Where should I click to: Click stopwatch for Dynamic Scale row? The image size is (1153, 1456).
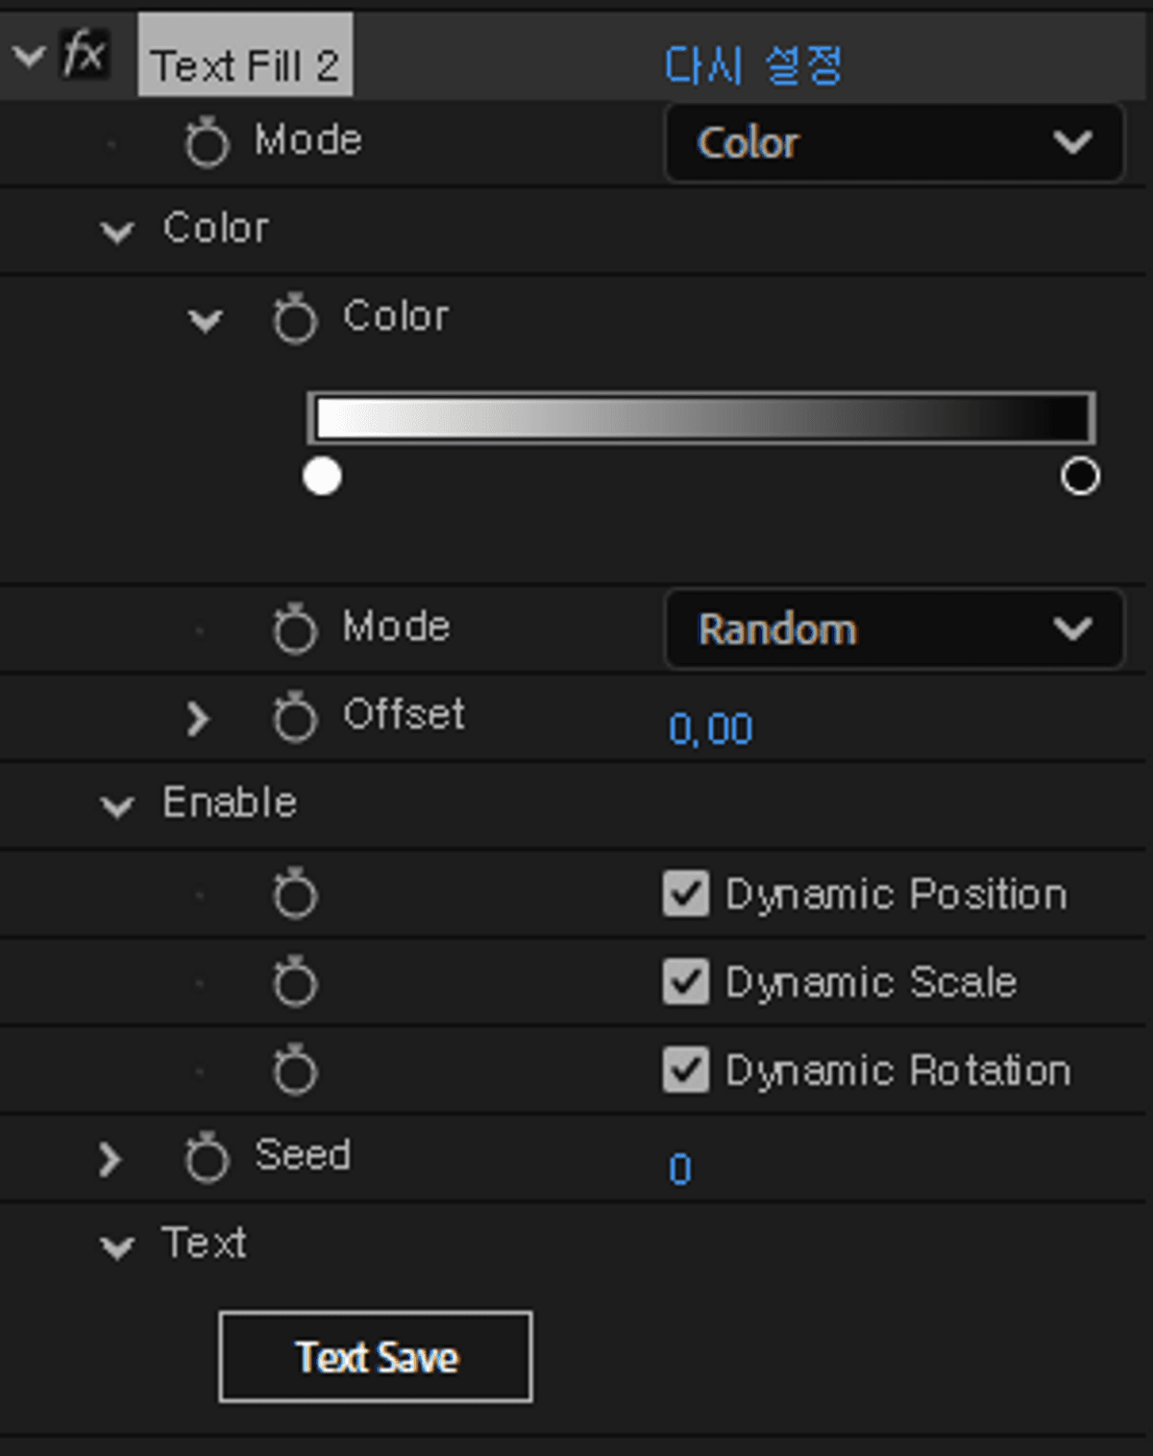tap(294, 982)
